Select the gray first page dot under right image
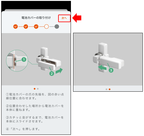This screenshot has height=136, width=144. click(106, 89)
